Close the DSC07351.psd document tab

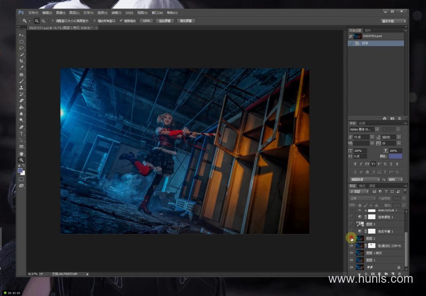click(96, 28)
